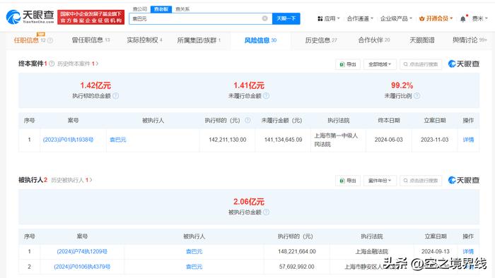
Task: Open case link (2023)沪01执1938号
Action: [68, 140]
